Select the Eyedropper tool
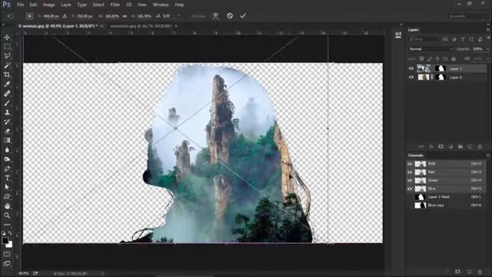 tap(7, 84)
